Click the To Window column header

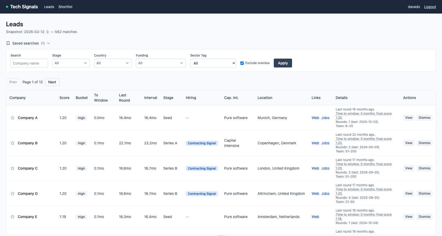pyautogui.click(x=101, y=98)
